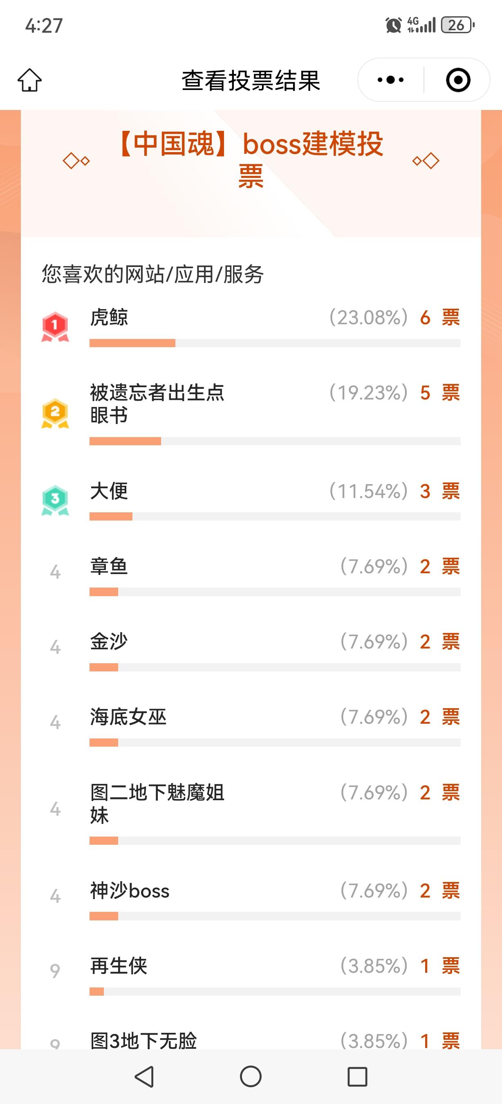Tap the 海底女巫 vote entry
502x1104 pixels.
pyautogui.click(x=128, y=717)
